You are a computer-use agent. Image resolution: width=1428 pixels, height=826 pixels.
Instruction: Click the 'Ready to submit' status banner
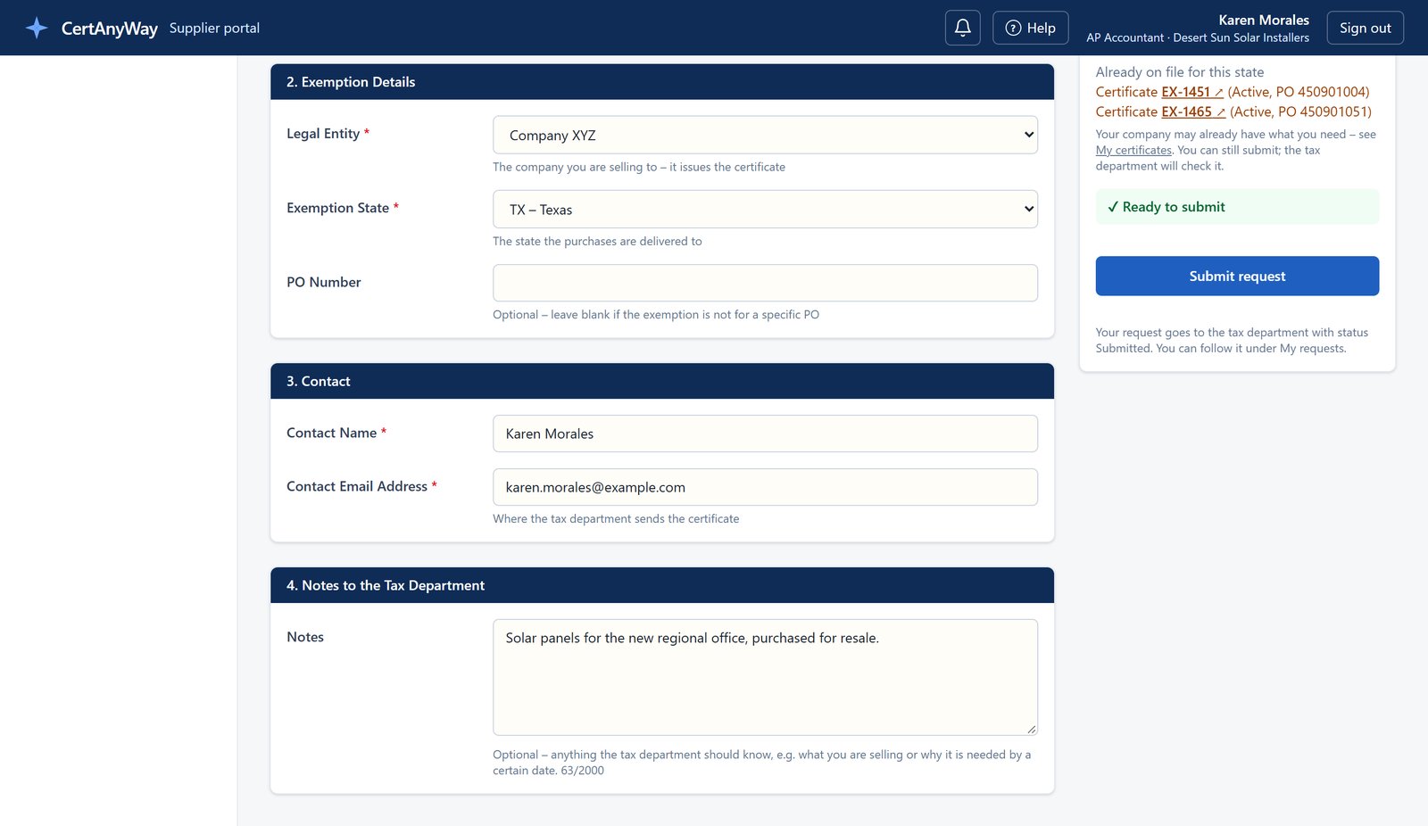click(1237, 207)
